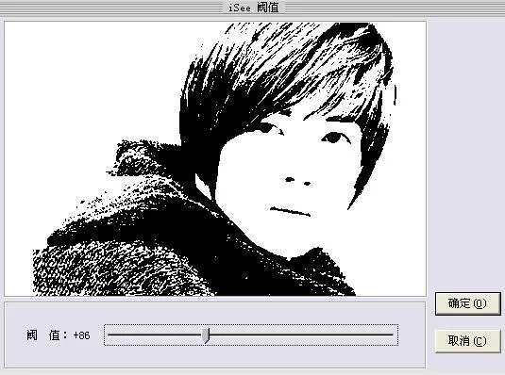The height and width of the screenshot is (375, 505).
Task: Click the 确定 (O) confirm button
Action: (467, 303)
